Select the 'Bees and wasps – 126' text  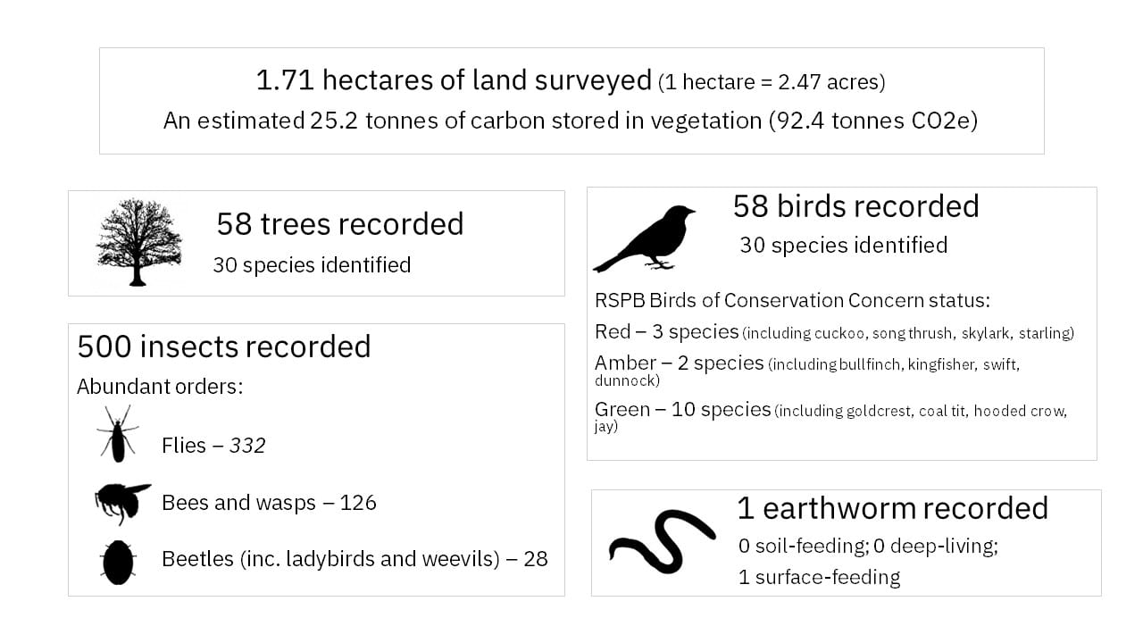[x=269, y=503]
